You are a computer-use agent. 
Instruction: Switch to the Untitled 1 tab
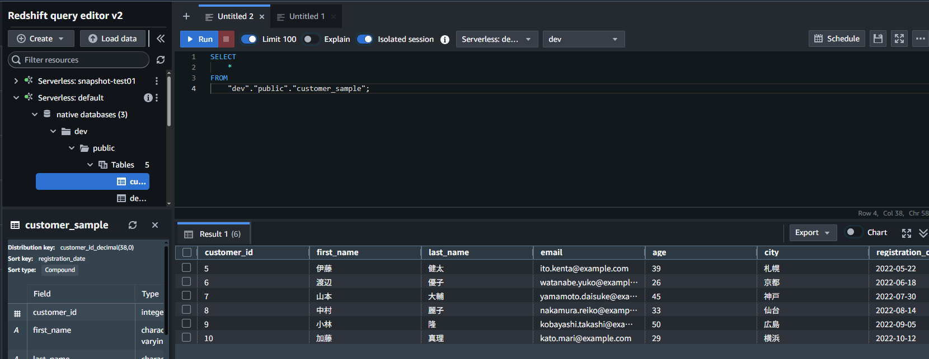pyautogui.click(x=307, y=17)
